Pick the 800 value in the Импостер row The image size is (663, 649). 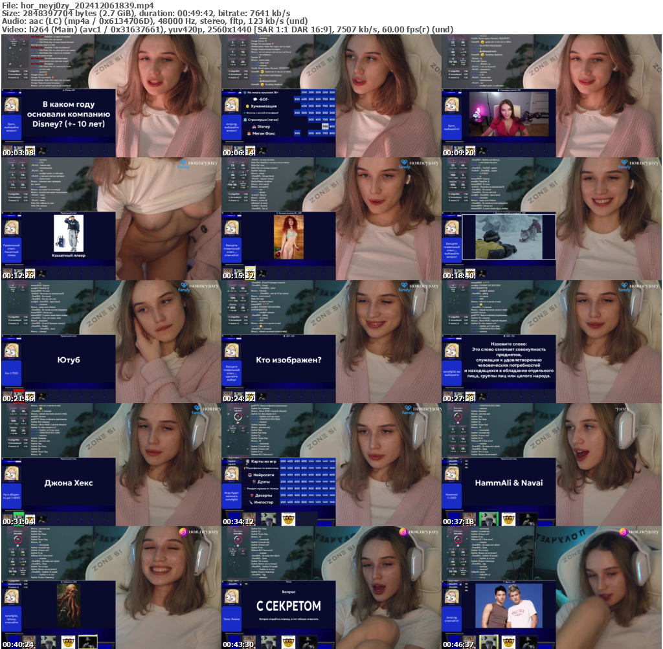304,502
